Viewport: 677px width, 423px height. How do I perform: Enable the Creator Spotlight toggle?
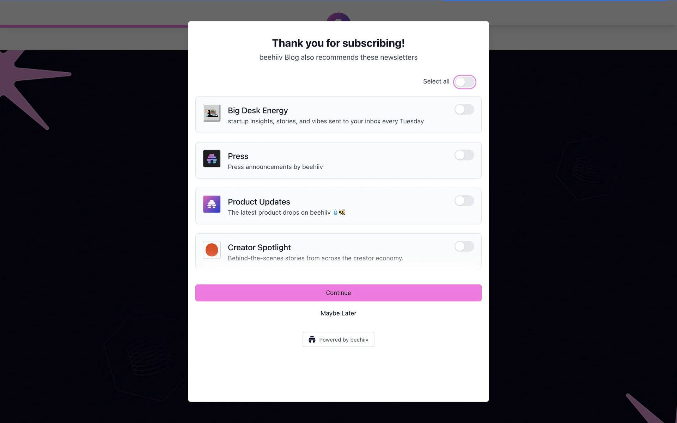coord(464,246)
